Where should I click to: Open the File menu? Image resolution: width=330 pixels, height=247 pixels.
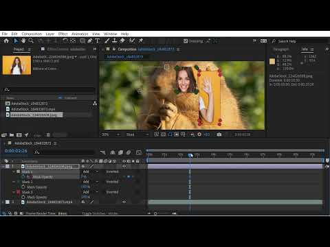click(x=5, y=34)
